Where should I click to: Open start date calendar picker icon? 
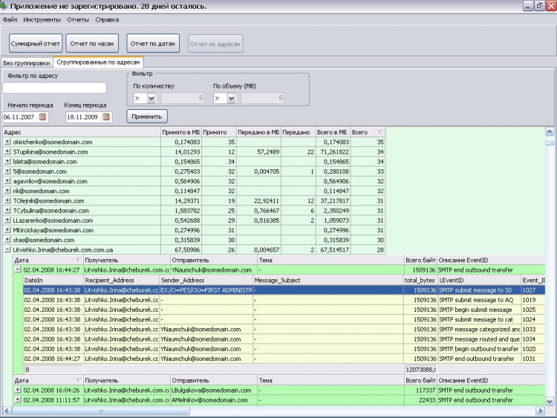42,117
